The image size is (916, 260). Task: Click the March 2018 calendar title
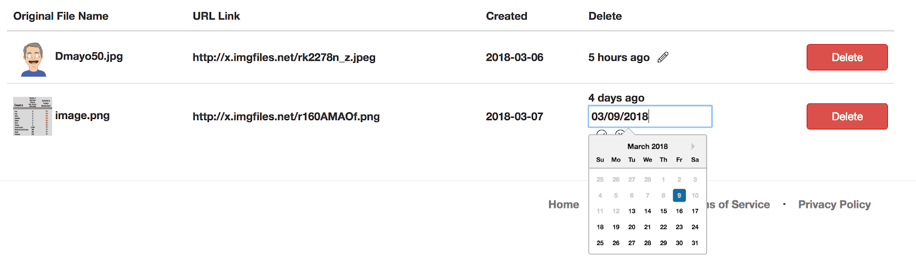[647, 147]
